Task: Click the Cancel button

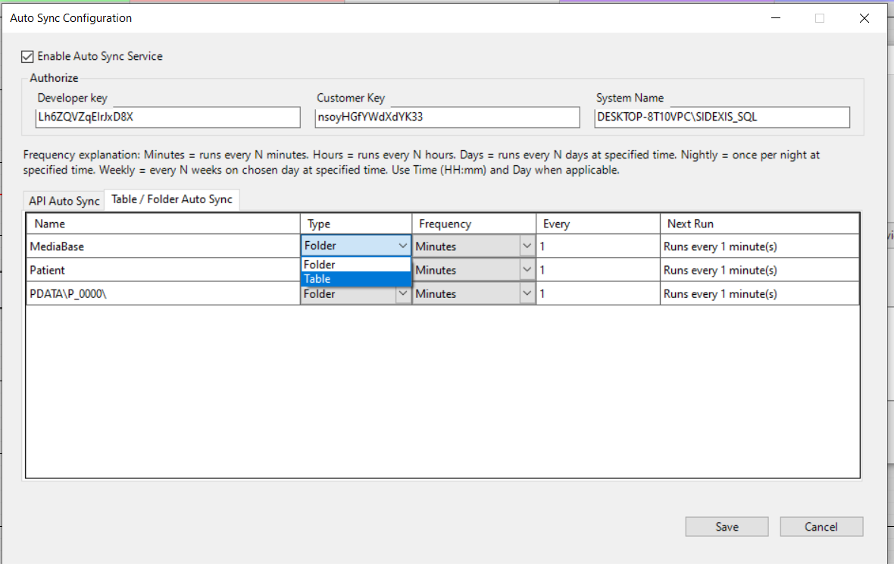Action: click(821, 527)
